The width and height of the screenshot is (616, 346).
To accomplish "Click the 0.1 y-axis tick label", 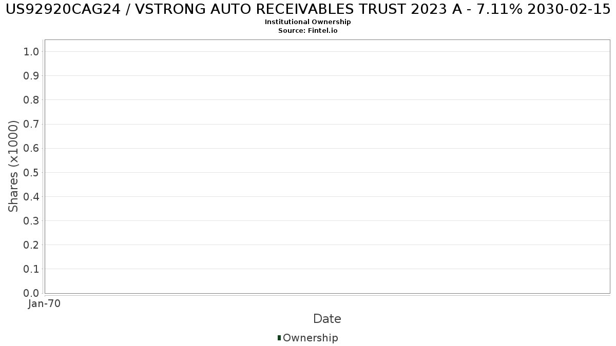I will point(31,269).
